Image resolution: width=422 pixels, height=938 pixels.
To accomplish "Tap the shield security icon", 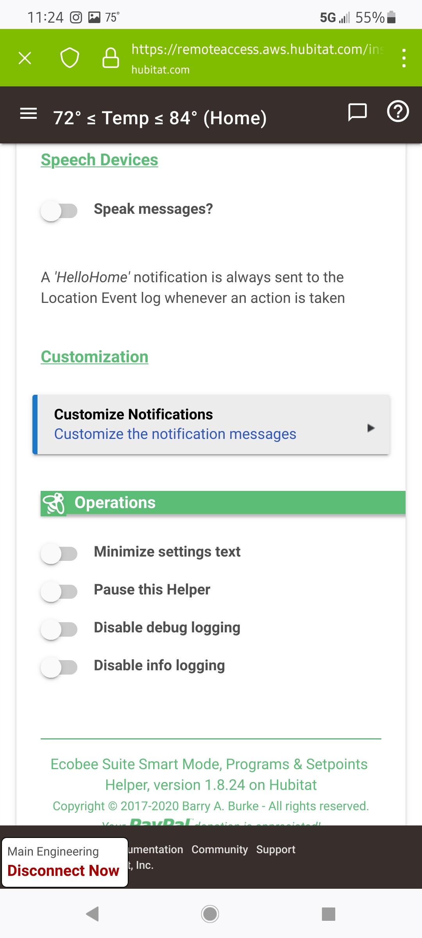I will coord(70,58).
